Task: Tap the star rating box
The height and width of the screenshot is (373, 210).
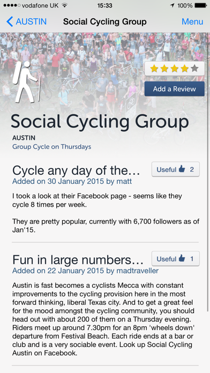Action: (x=175, y=69)
